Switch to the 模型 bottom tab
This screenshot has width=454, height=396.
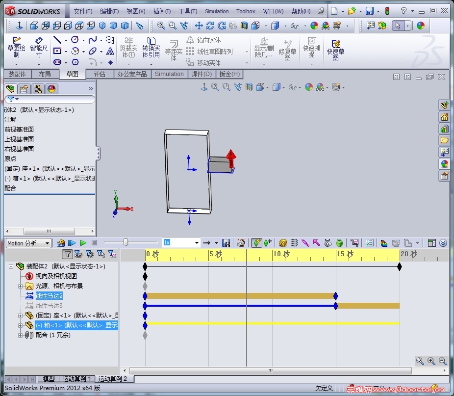(x=49, y=379)
